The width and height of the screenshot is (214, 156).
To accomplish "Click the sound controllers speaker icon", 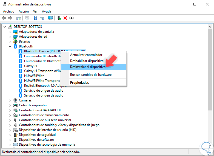I will [x=15, y=125].
